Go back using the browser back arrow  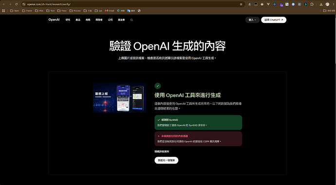(x=4, y=4)
